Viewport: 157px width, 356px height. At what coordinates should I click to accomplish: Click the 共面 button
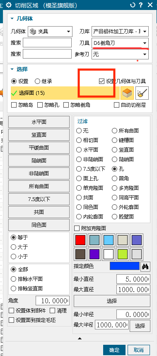coord(39,212)
